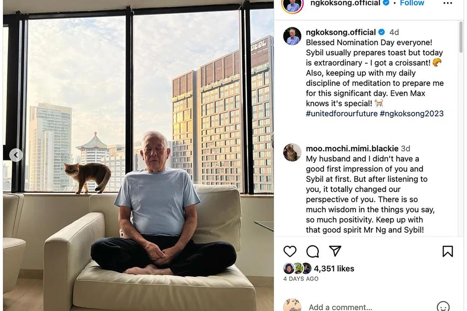Open emoji picker in comment box

pyautogui.click(x=443, y=307)
